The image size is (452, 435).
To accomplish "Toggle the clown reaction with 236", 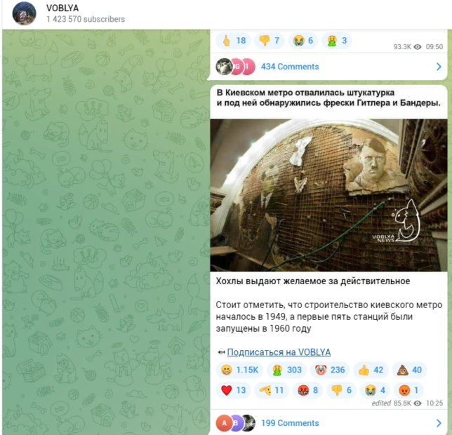I will [x=329, y=370].
